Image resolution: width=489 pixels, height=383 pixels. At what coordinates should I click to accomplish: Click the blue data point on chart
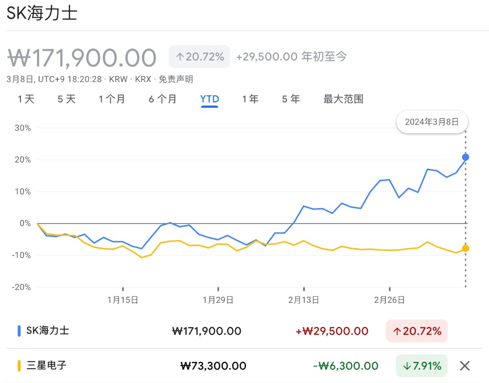(x=466, y=157)
